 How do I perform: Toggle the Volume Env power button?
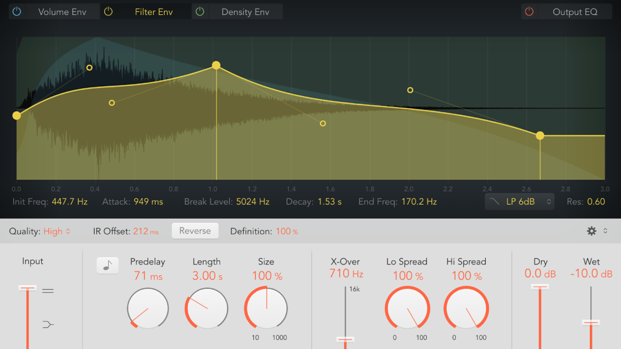click(x=17, y=11)
